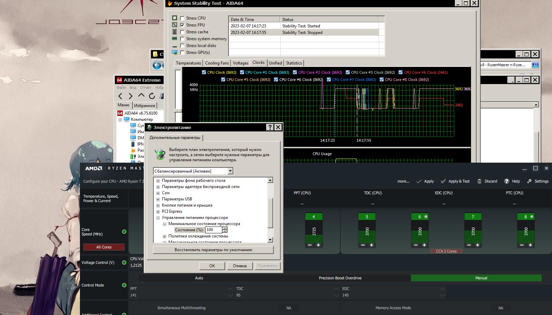Expand the PCI Express tree node
This screenshot has height=315, width=552.
pyautogui.click(x=158, y=212)
